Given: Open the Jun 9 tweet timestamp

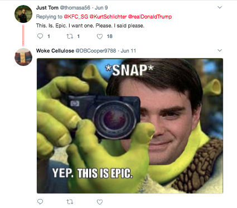Looking at the screenshot, I should tap(101, 8).
